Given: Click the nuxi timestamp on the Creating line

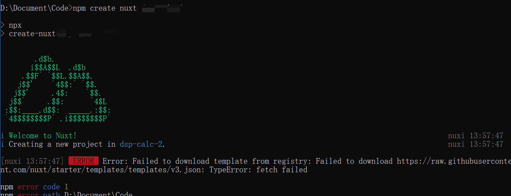Looking at the screenshot, I should click(x=475, y=144).
